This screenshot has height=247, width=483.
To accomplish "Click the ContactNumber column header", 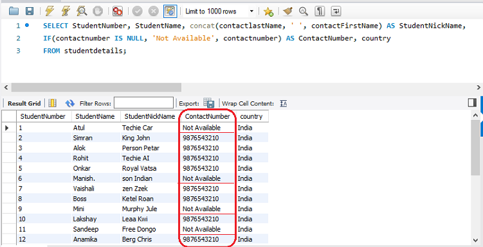I will pos(208,116).
